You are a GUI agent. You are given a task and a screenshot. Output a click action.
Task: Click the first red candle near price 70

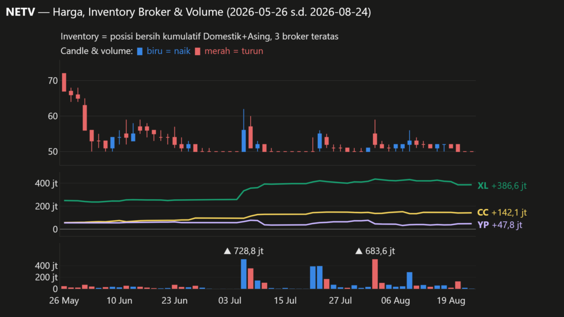(64, 83)
